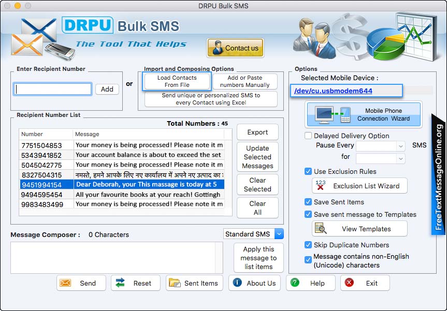Open the Pause Every dropdown

click(380, 146)
